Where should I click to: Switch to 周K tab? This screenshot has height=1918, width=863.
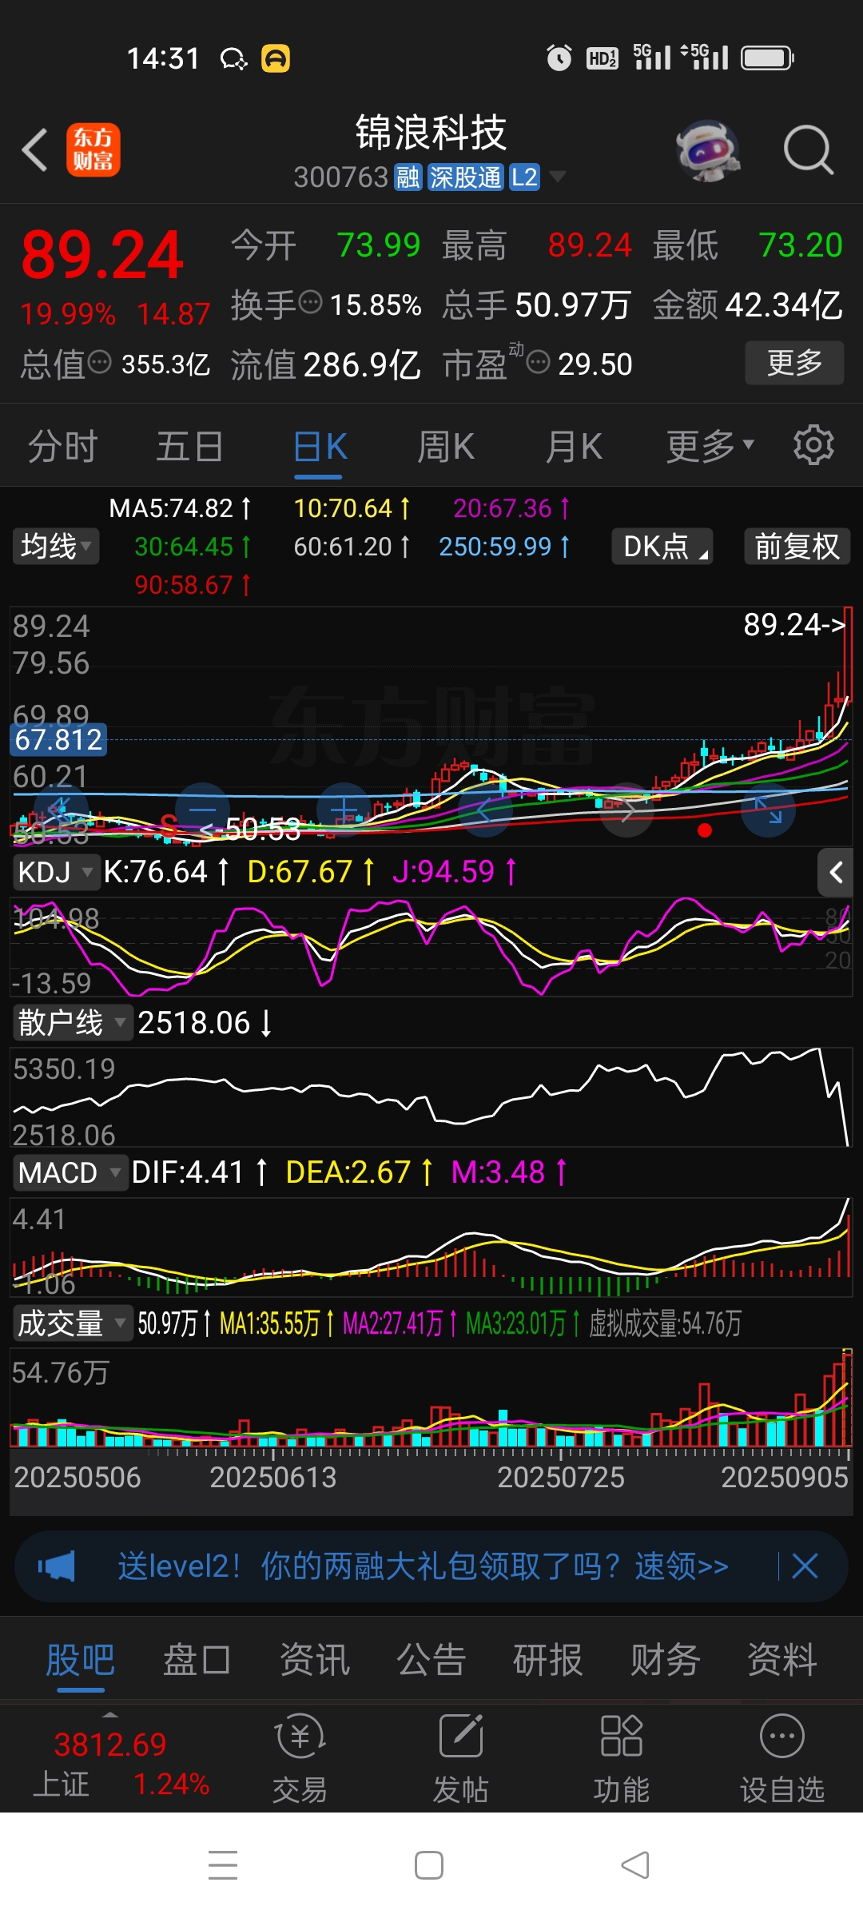pos(446,446)
